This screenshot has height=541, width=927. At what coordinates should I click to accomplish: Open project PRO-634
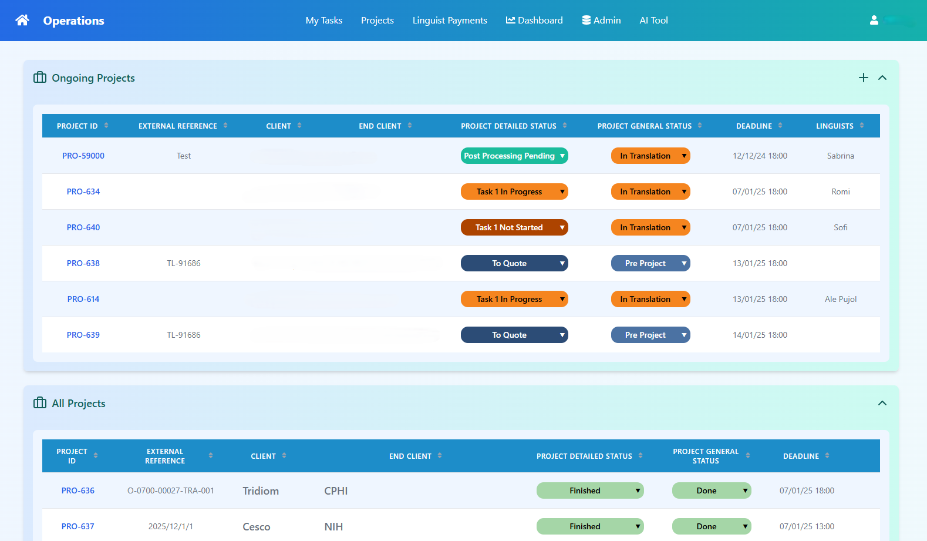click(x=83, y=191)
